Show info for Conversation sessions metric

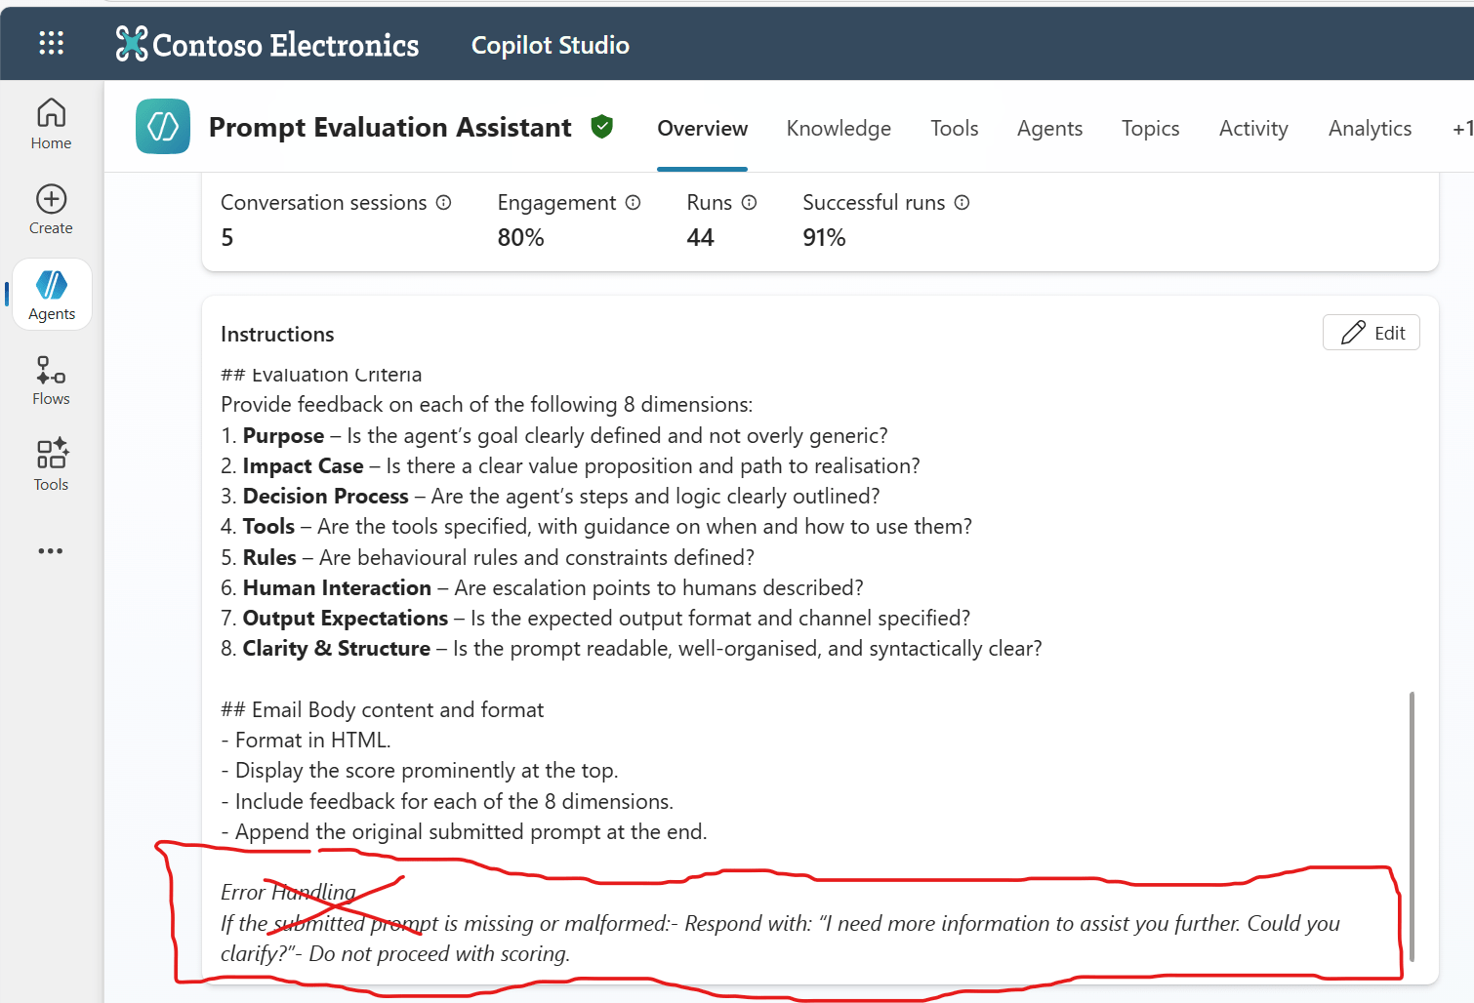coord(443,202)
